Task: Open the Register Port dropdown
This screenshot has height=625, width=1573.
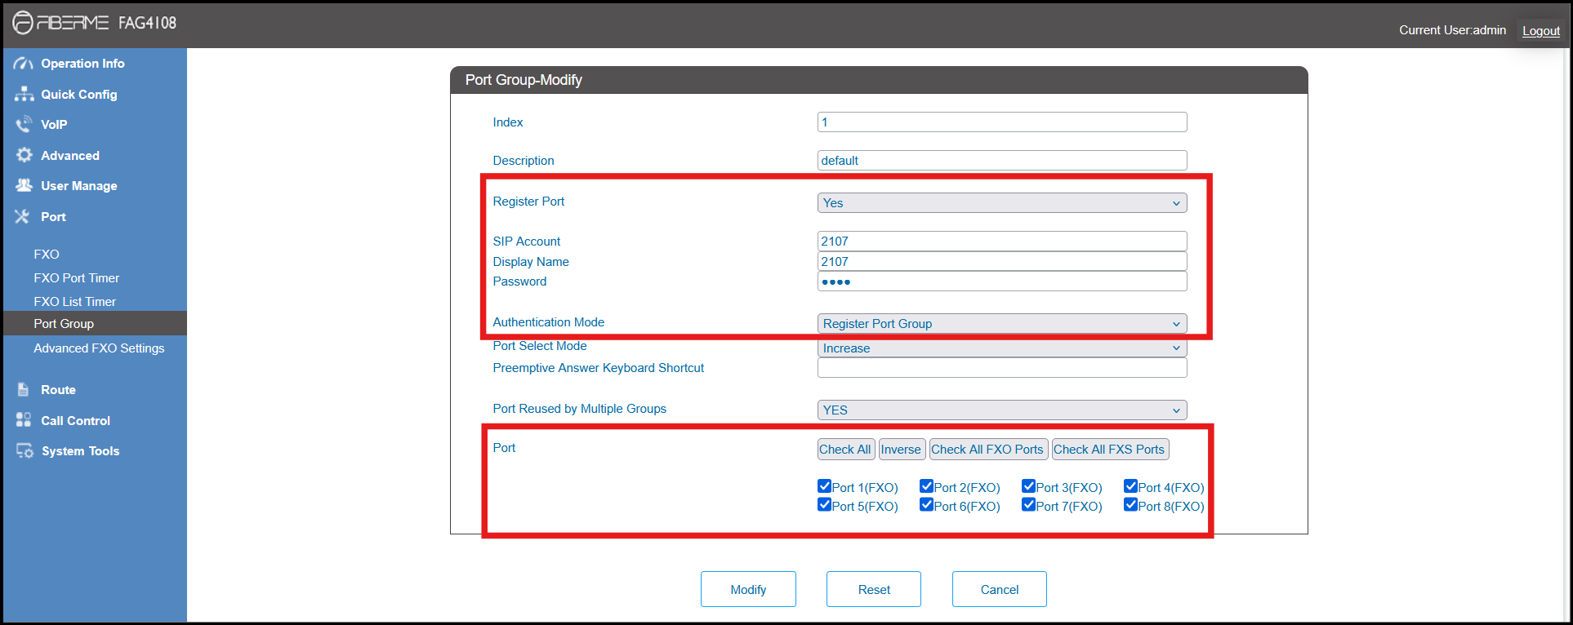Action: (1002, 203)
